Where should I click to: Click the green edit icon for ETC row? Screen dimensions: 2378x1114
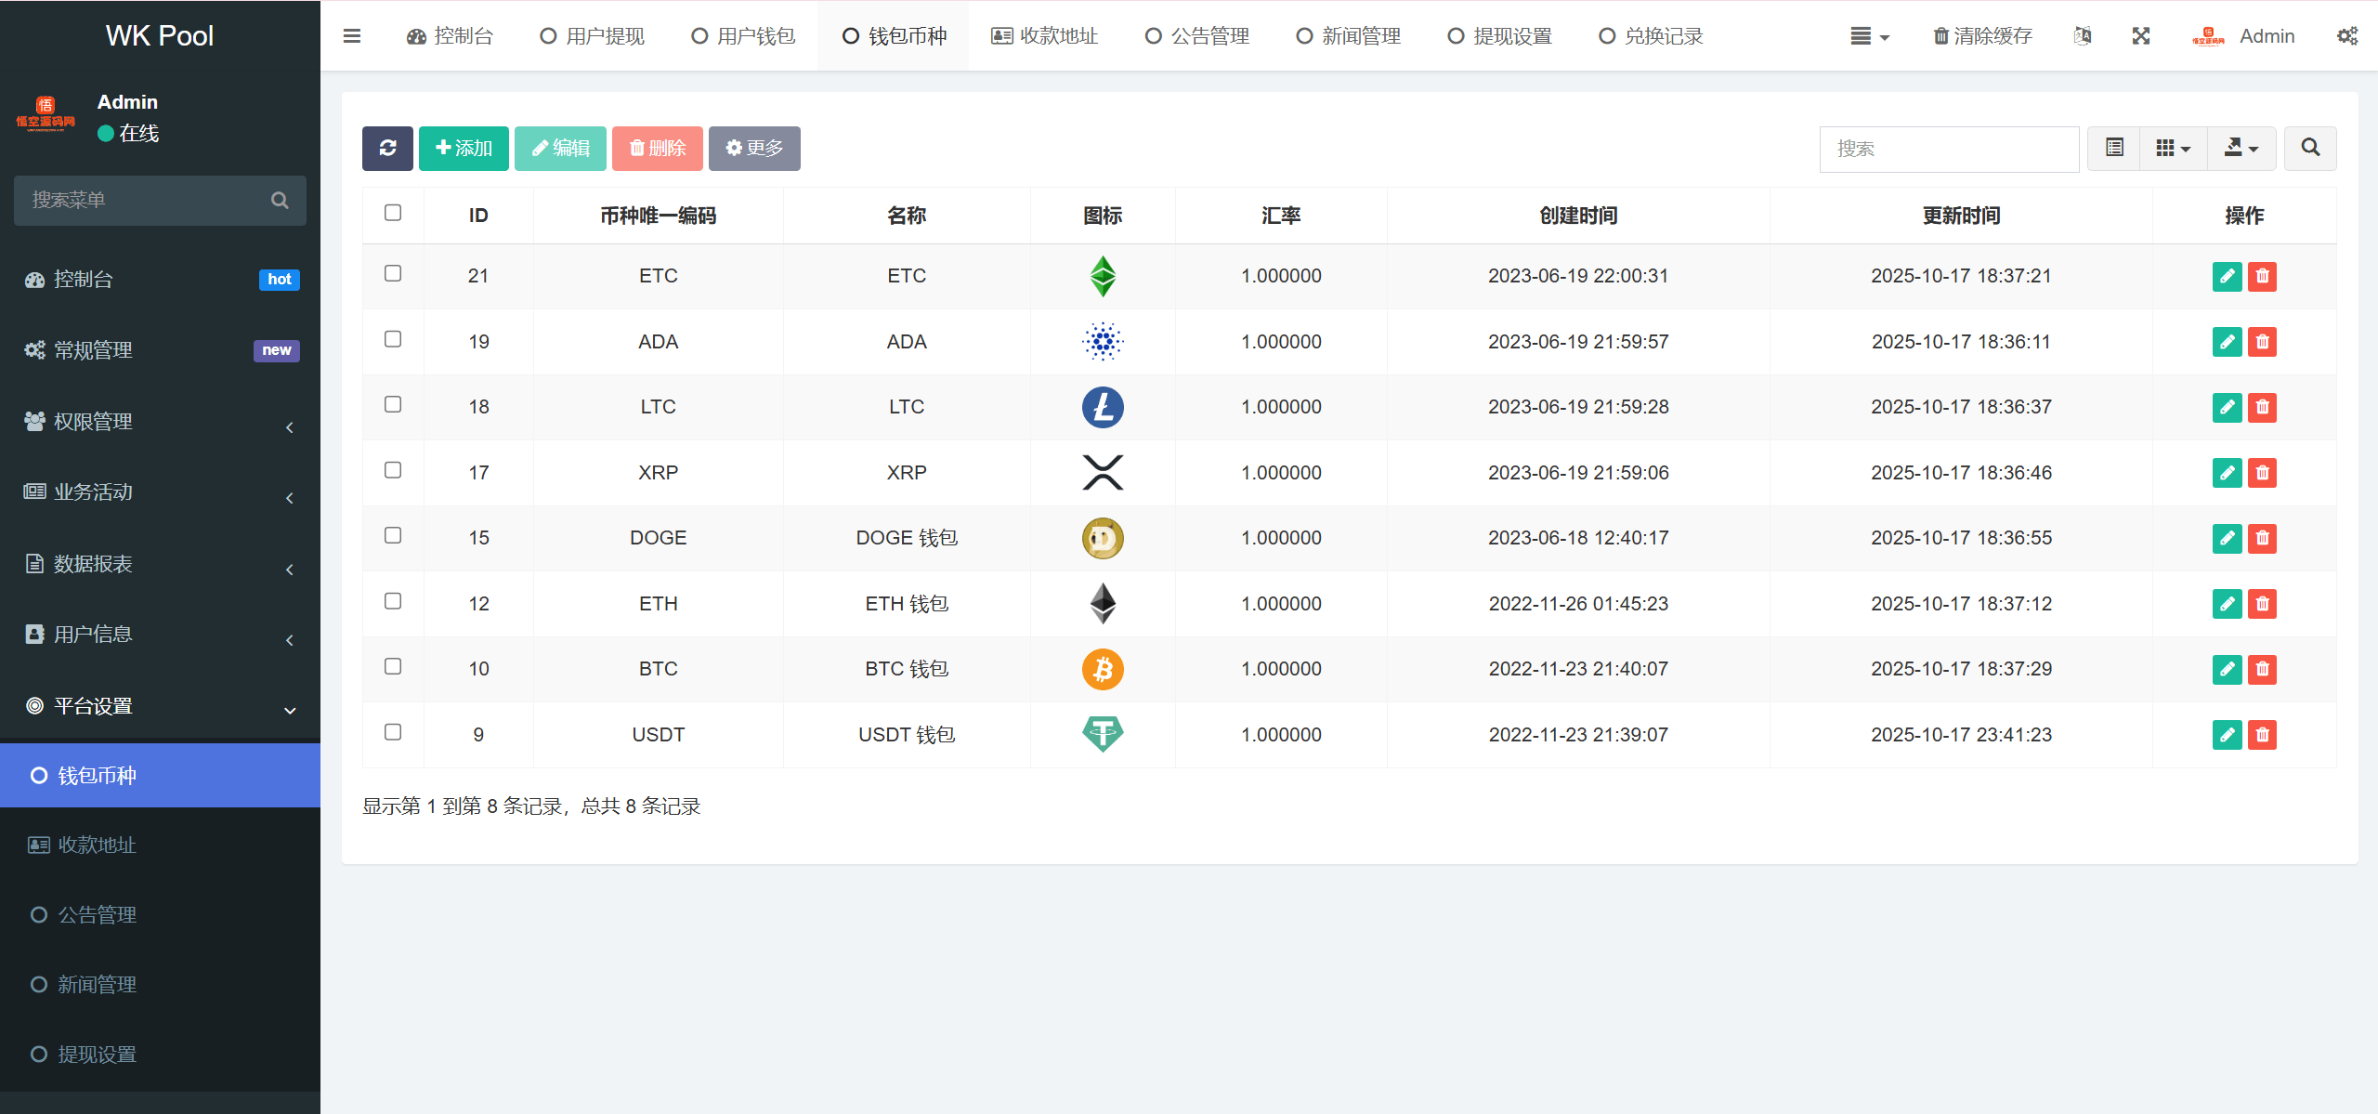(2227, 276)
